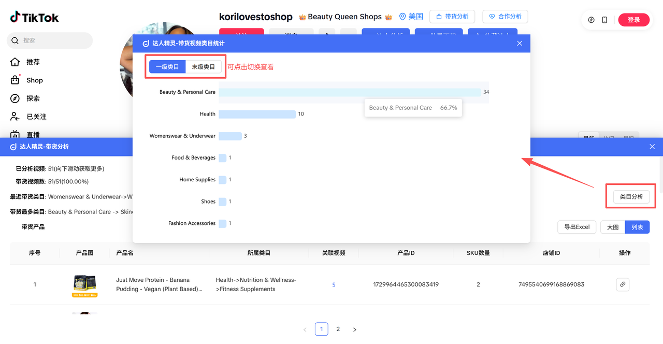Click the copy link icon in 操作 column

623,284
